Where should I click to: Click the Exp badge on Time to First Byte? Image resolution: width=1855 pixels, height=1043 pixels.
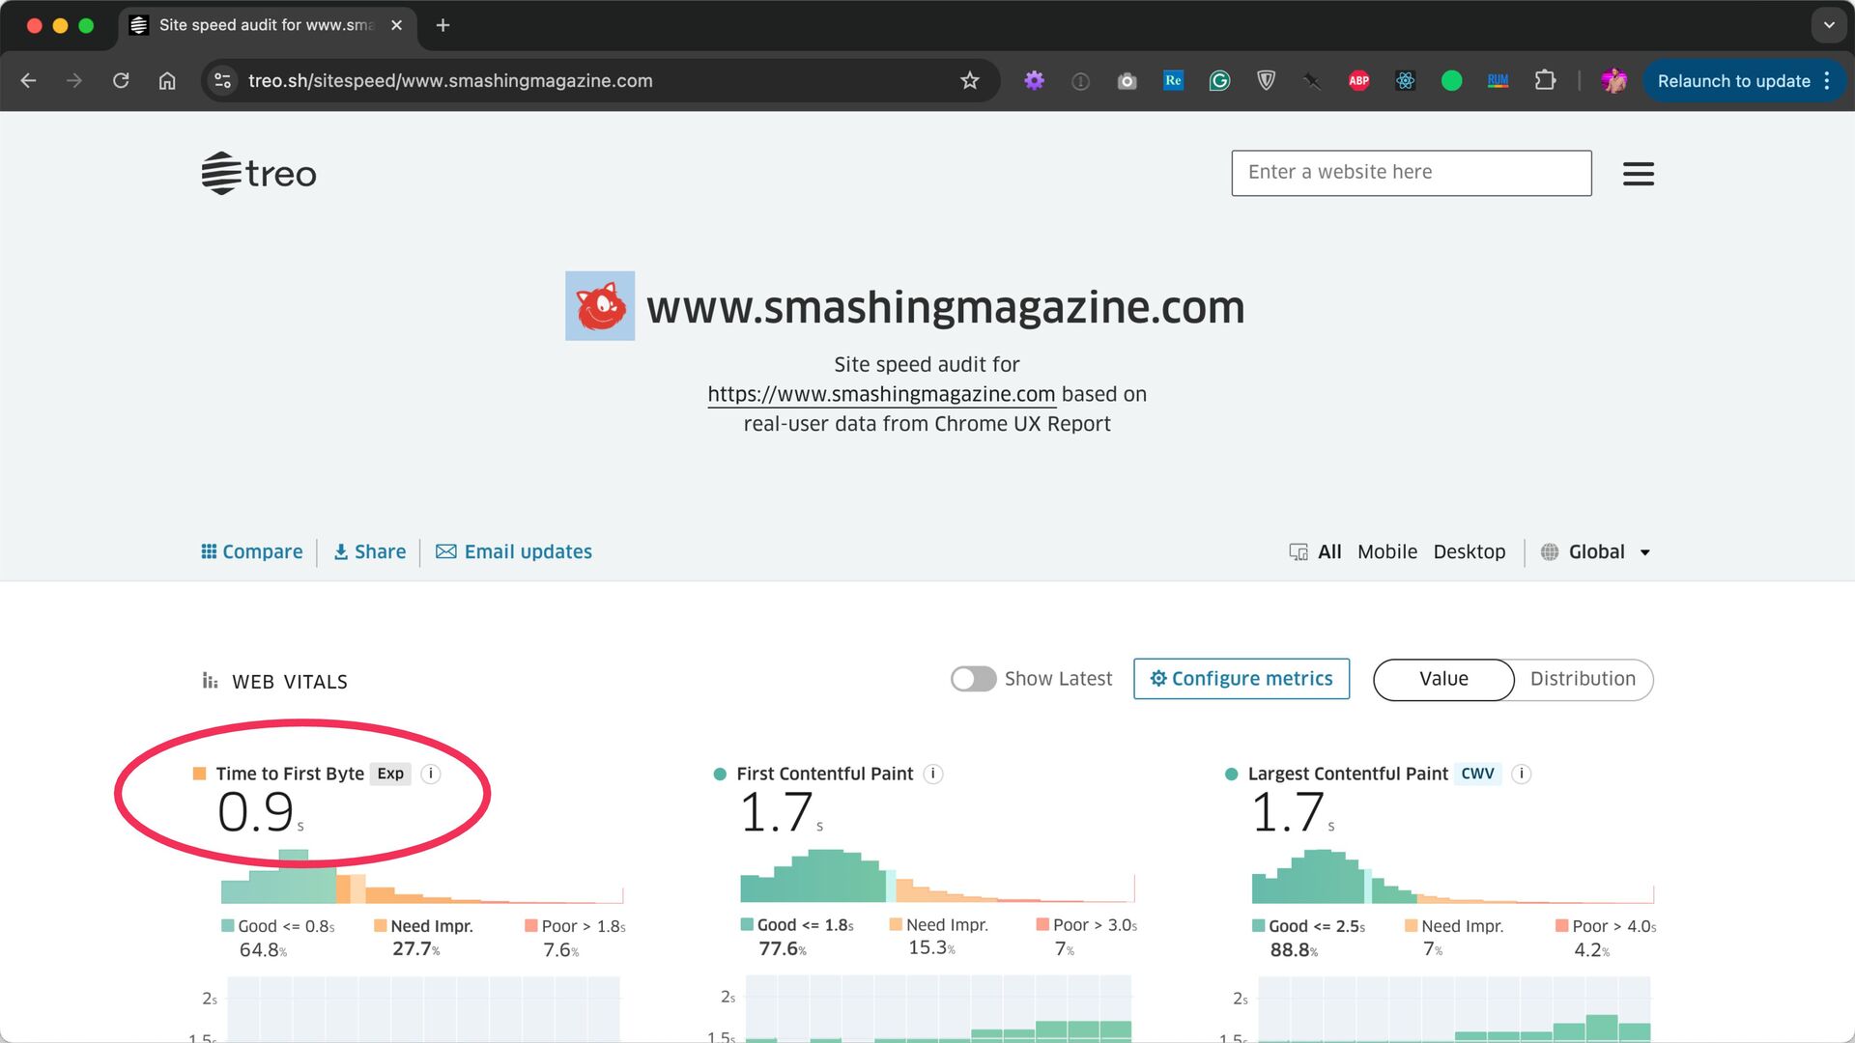[x=390, y=774]
